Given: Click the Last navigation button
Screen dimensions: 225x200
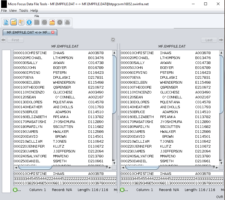Looking at the screenshot, I should (209, 40).
